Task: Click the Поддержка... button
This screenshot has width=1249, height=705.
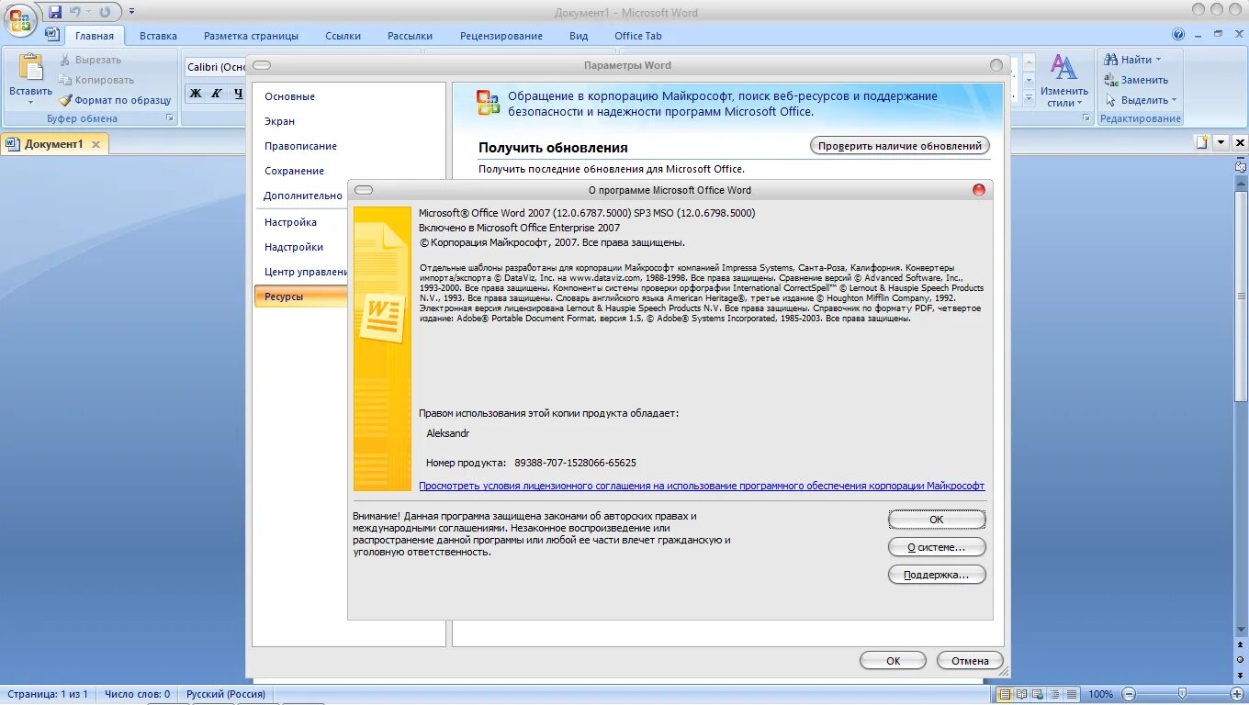Action: 937,575
